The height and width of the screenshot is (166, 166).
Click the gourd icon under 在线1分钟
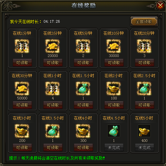pyautogui.click(x=22, y=46)
